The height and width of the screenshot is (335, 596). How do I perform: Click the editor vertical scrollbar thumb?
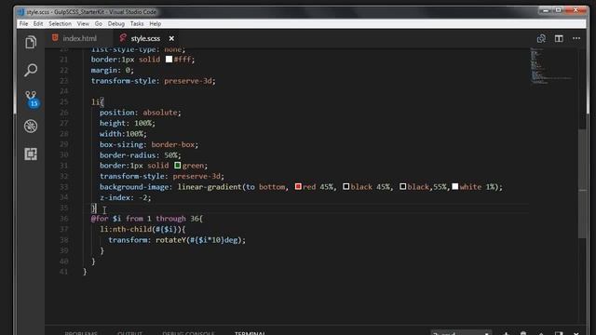click(582, 183)
